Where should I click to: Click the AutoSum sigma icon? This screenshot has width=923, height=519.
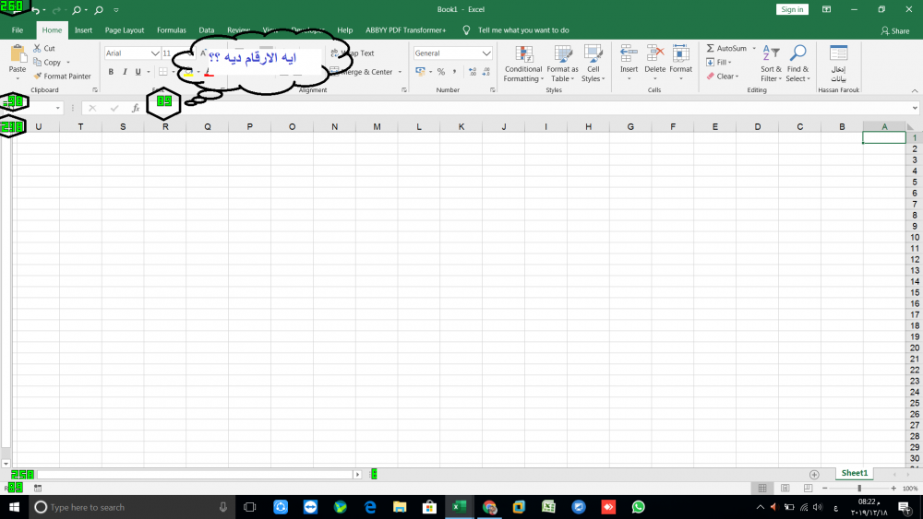coord(710,48)
